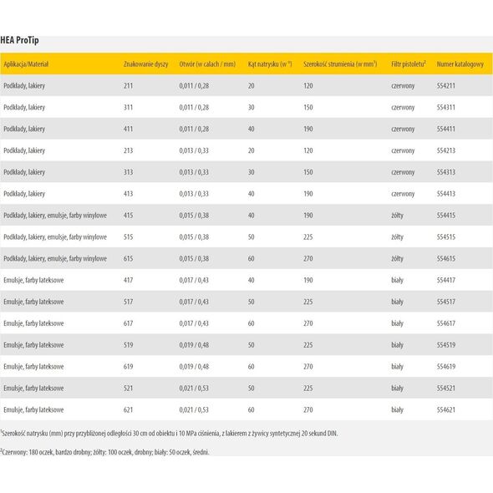Image resolution: width=493 pixels, height=493 pixels.
Task: Select catalog number 554617
Action: [x=446, y=323]
